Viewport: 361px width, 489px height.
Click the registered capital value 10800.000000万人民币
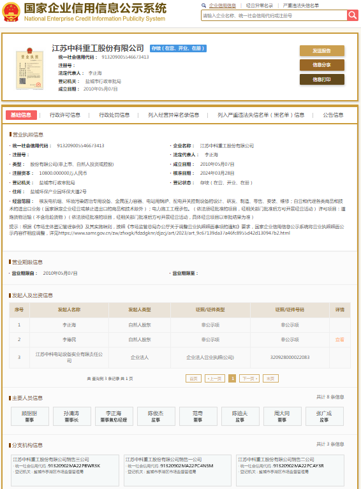point(63,173)
